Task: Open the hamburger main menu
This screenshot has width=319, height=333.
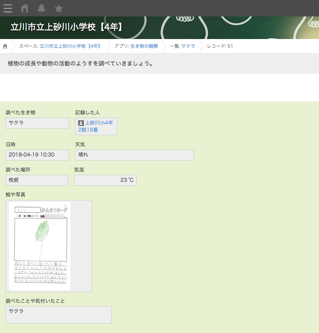Action: tap(8, 8)
